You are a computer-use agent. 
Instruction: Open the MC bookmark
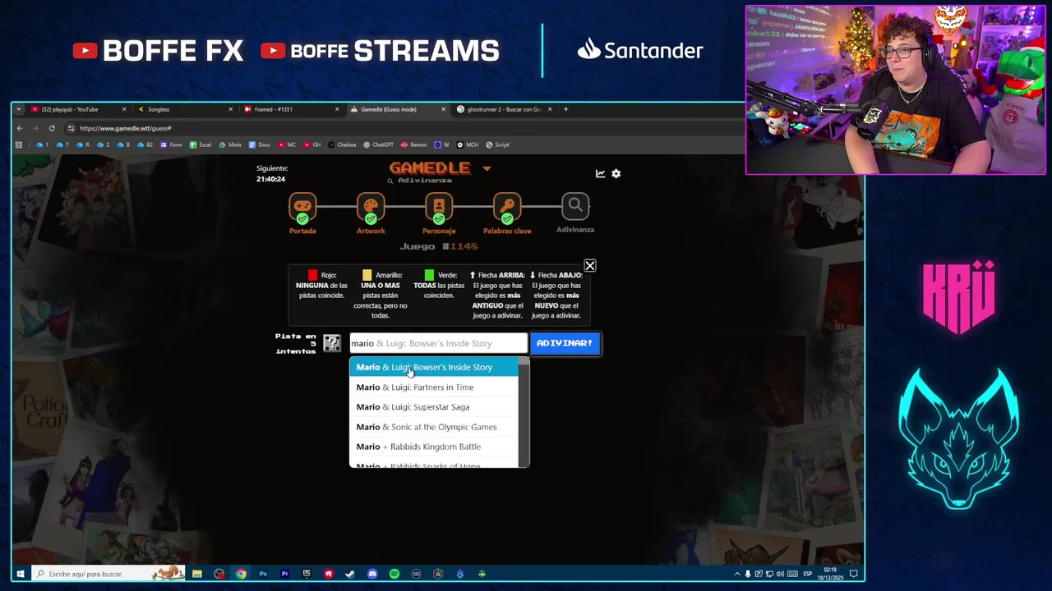coord(287,144)
